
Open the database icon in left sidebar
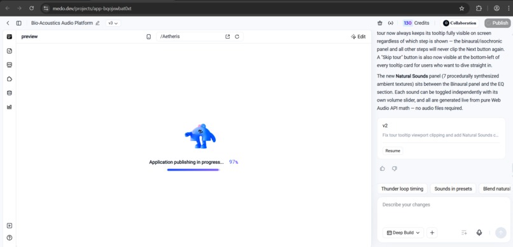[x=9, y=93]
